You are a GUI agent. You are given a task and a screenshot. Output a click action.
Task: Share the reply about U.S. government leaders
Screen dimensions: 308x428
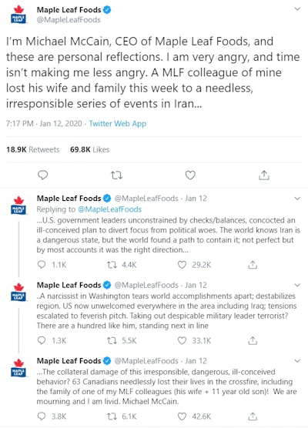click(x=253, y=265)
